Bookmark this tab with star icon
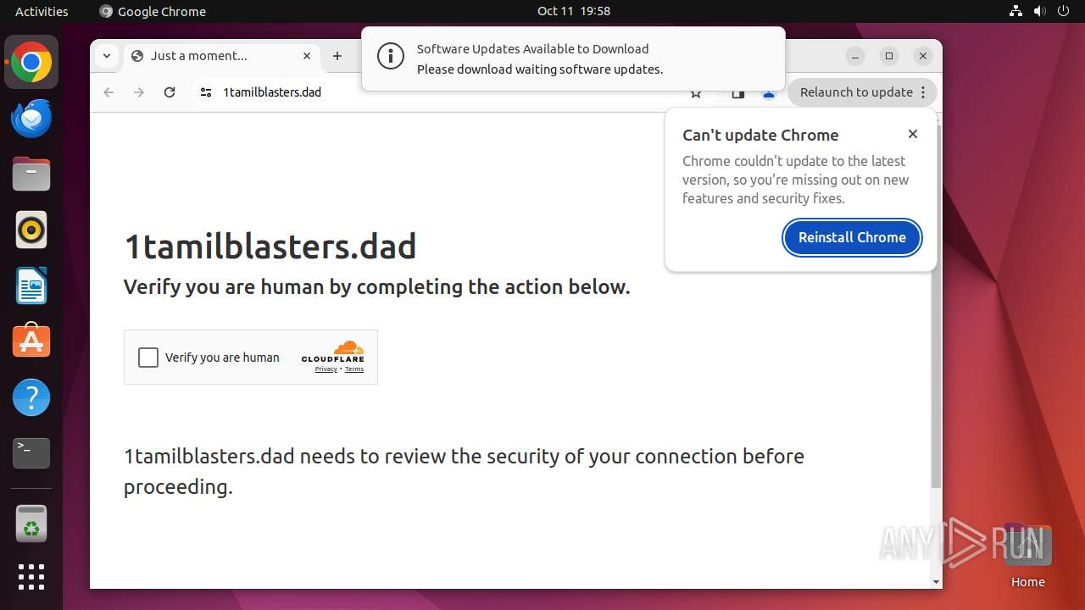1085x610 pixels. [696, 93]
